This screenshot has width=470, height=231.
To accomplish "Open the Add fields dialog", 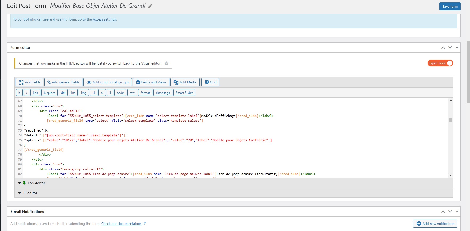I will coord(30,82).
